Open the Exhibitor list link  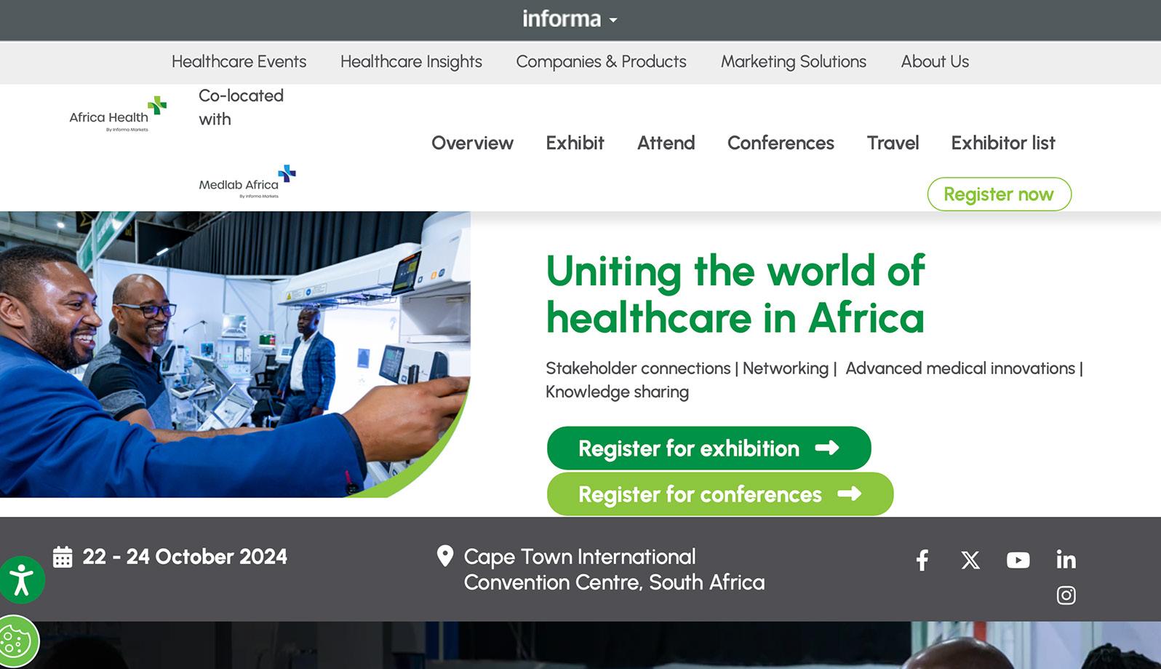click(1002, 143)
